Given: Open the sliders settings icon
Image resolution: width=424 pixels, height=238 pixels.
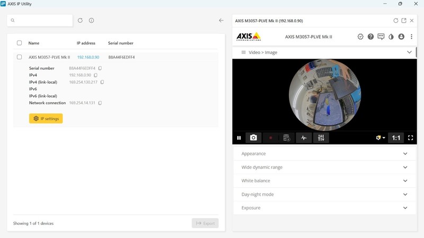Looking at the screenshot, I should coord(321,138).
